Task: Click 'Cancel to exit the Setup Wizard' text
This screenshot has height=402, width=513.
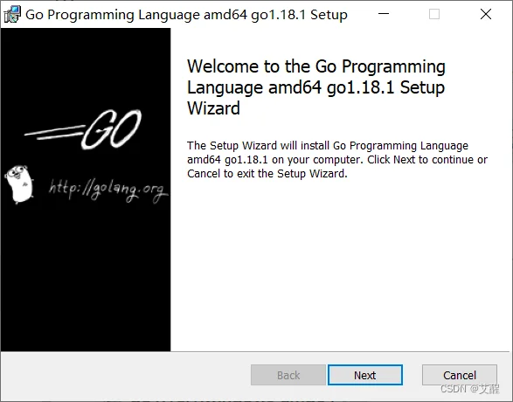Action: coord(267,173)
